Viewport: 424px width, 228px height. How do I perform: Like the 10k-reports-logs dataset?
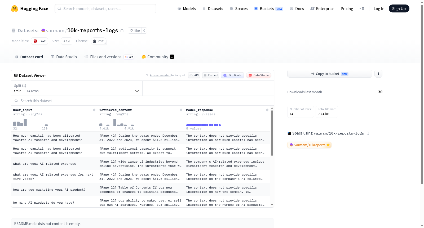click(x=135, y=30)
